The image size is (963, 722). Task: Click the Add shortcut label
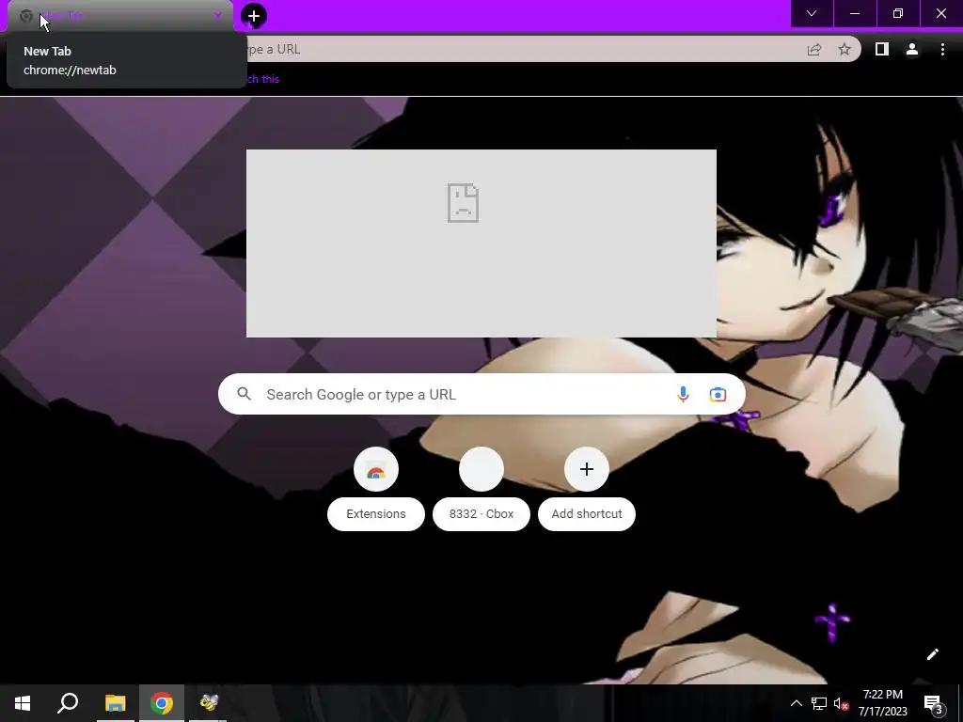587,514
